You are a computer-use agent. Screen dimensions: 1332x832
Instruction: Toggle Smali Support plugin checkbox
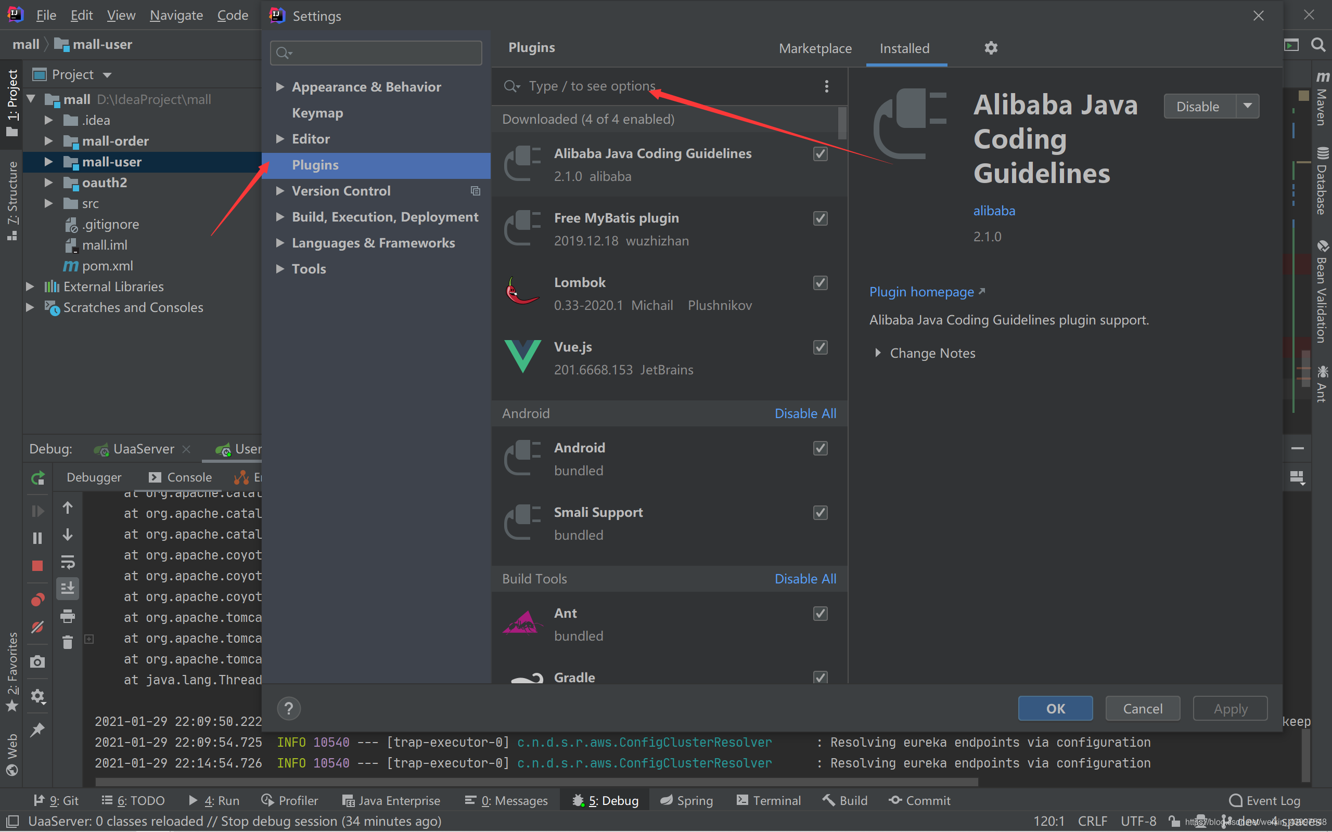coord(820,513)
